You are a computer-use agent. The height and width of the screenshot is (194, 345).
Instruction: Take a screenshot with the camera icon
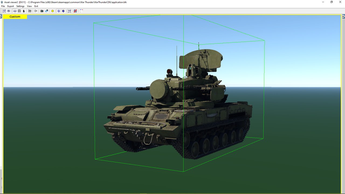click(42, 11)
